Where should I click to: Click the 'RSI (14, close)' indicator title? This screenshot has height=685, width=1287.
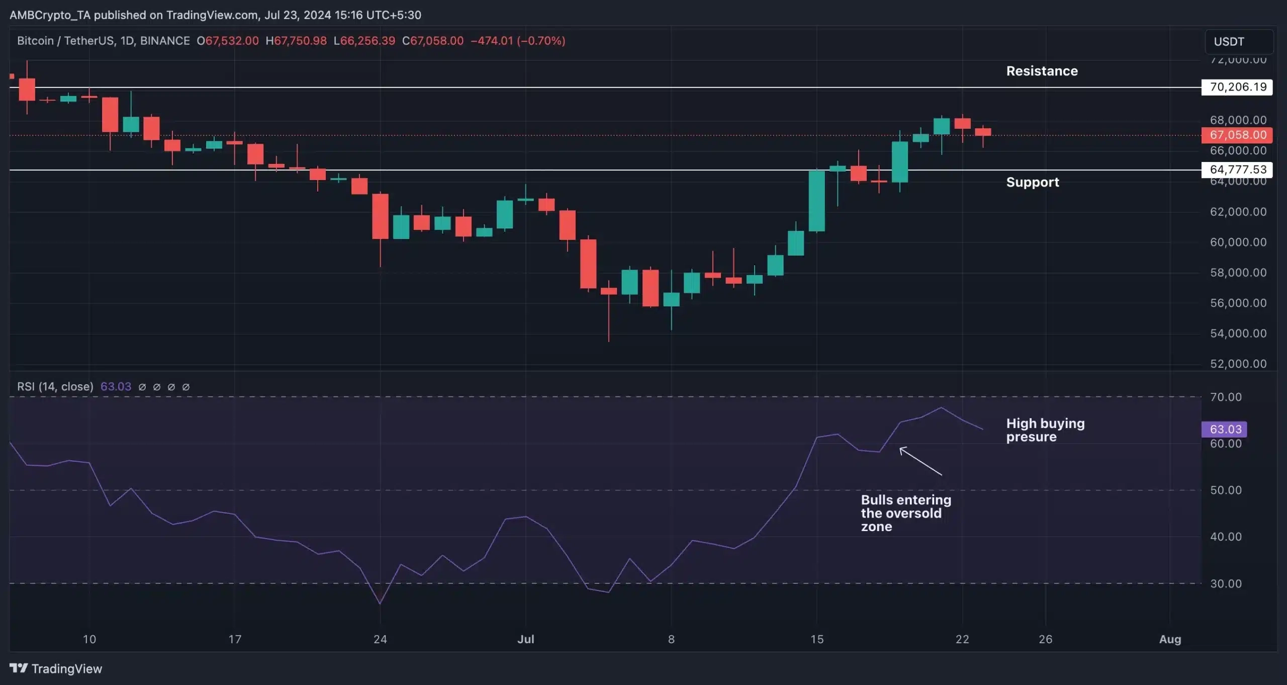[x=55, y=386]
